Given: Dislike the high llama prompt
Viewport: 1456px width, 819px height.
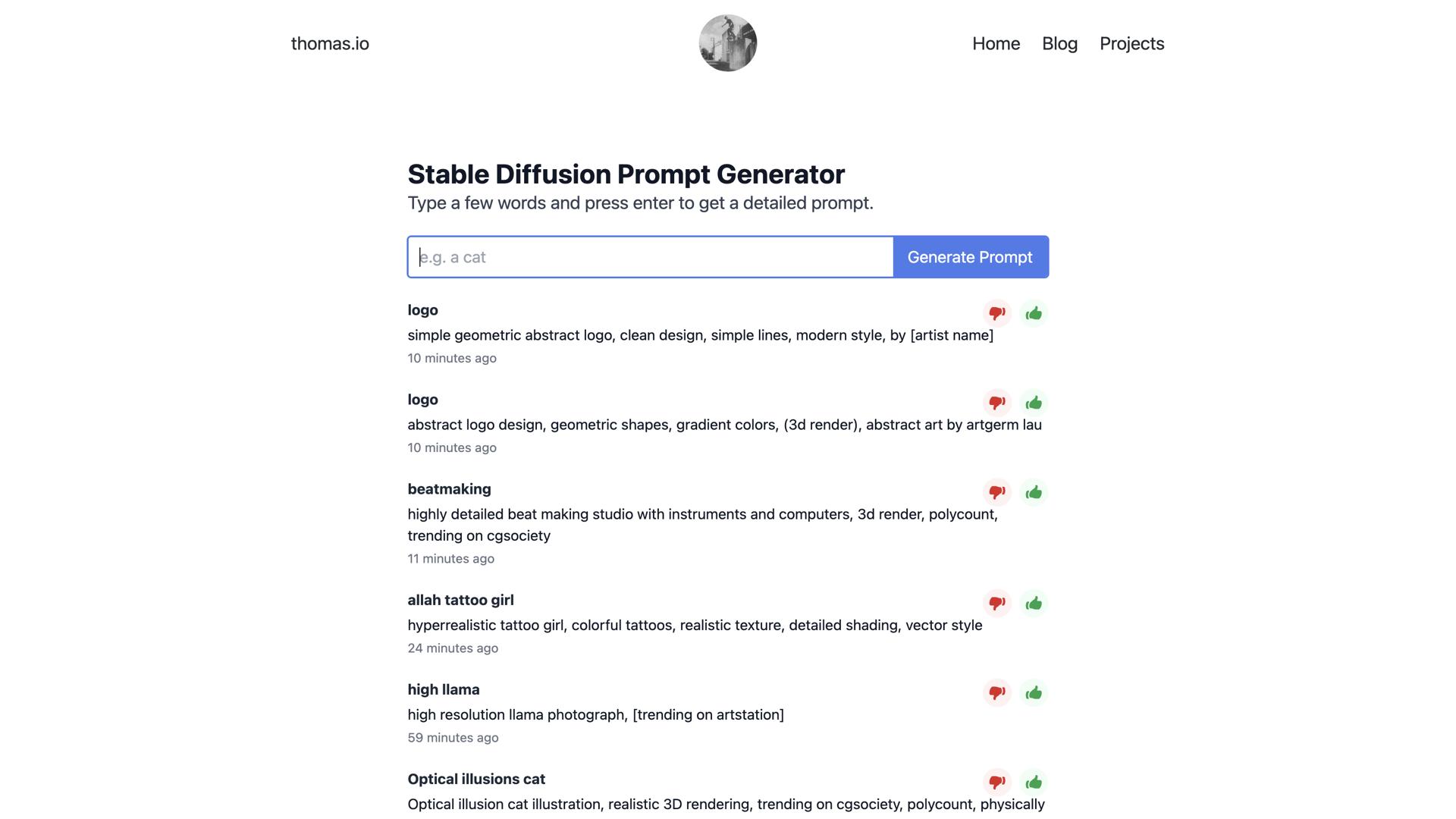Looking at the screenshot, I should point(997,692).
